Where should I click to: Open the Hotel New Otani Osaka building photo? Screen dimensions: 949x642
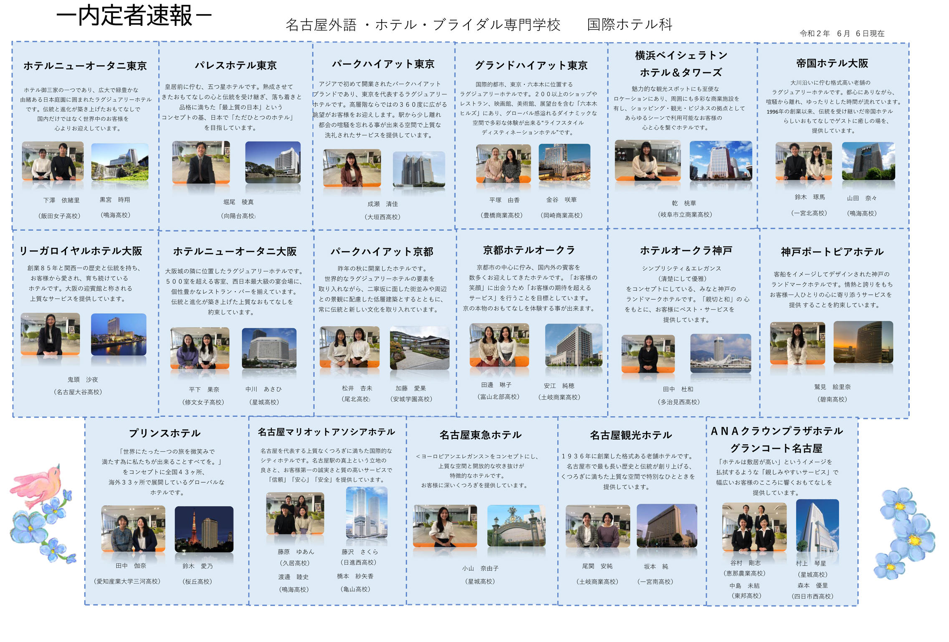(269, 348)
